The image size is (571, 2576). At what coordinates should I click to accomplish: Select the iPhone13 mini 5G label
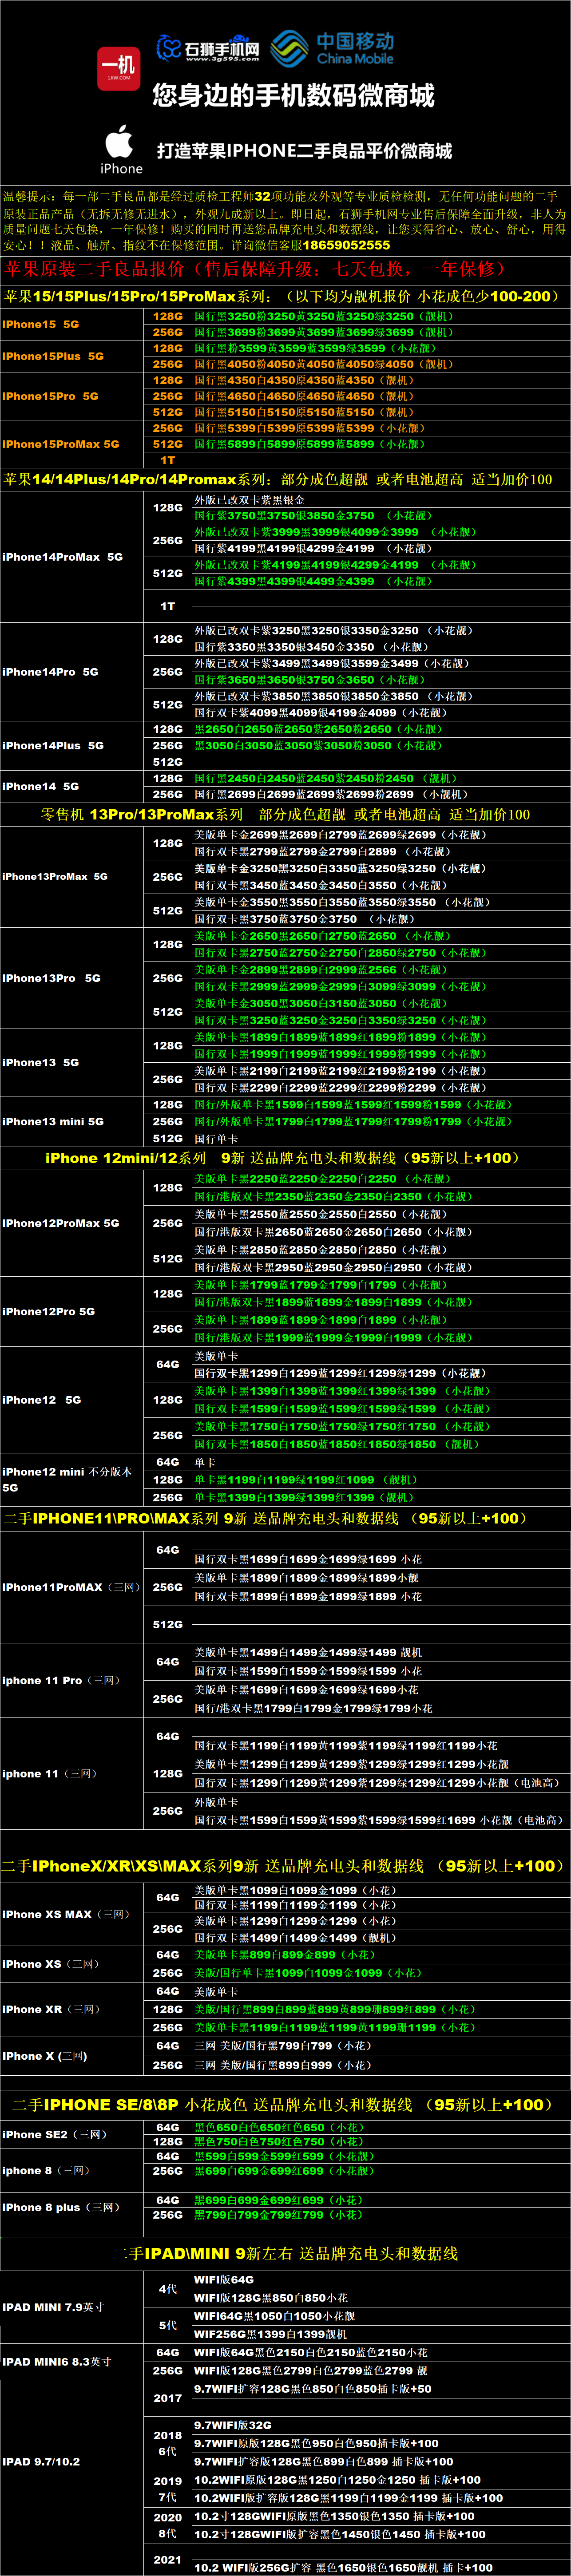pyautogui.click(x=53, y=1121)
